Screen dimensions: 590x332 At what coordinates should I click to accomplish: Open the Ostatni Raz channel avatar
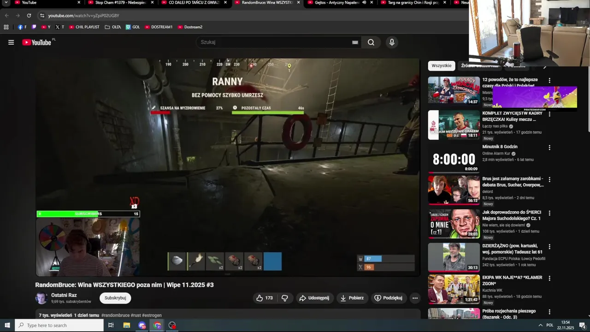point(41,298)
